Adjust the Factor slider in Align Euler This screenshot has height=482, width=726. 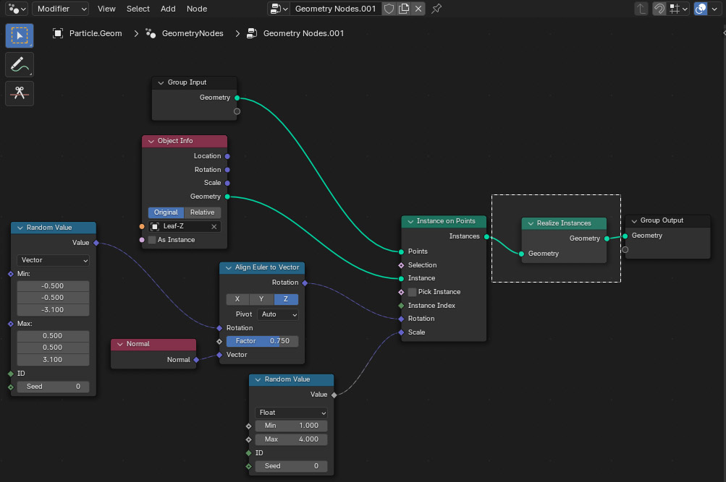coord(262,341)
